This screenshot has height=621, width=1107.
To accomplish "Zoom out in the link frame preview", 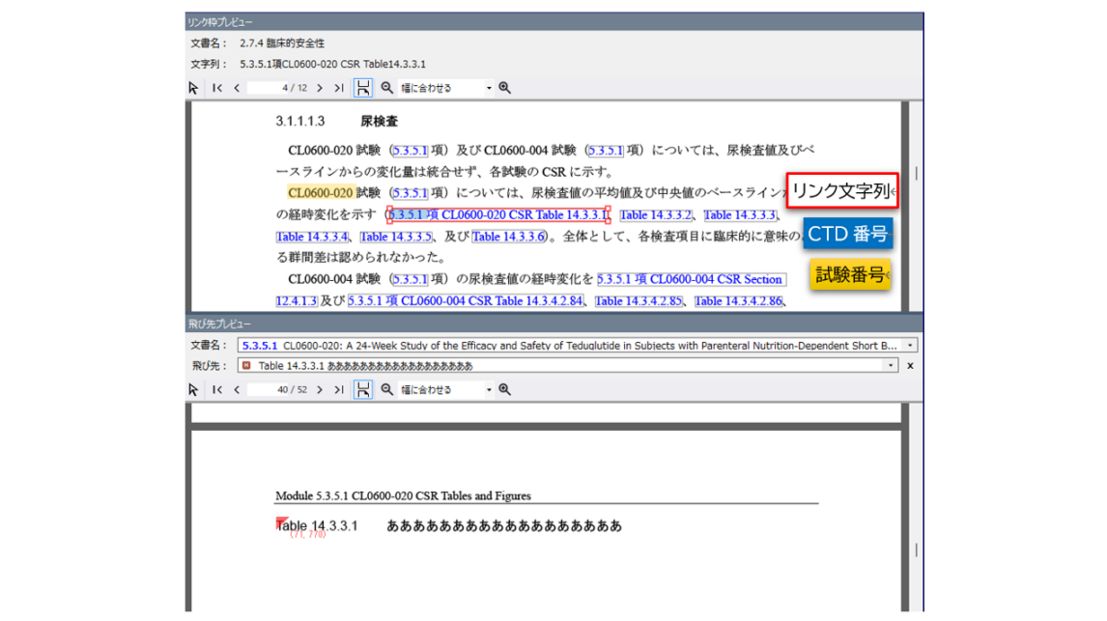I will (x=386, y=88).
